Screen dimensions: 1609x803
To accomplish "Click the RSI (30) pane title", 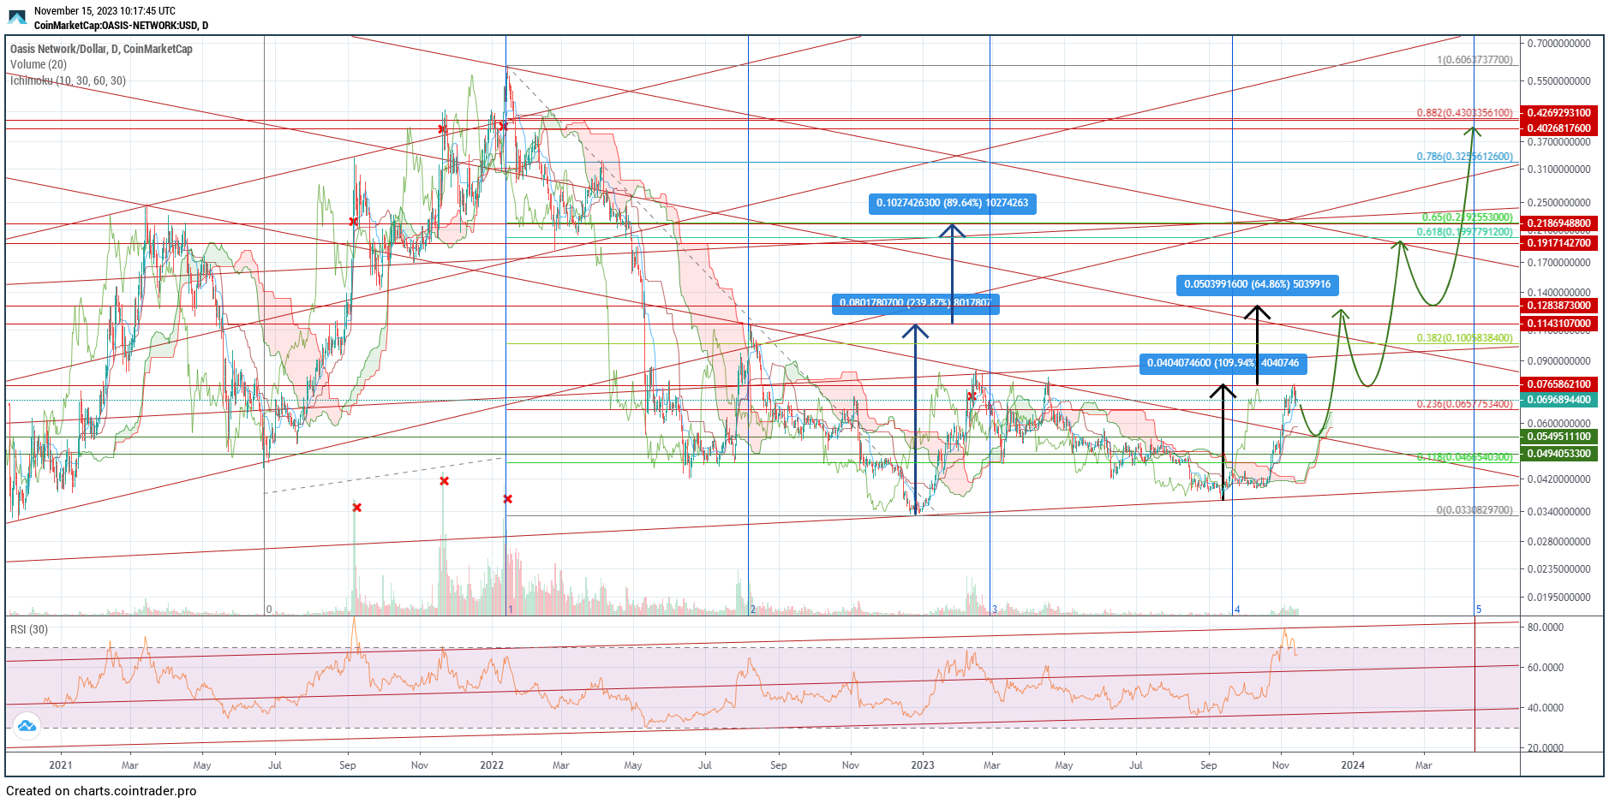I will 29,629.
